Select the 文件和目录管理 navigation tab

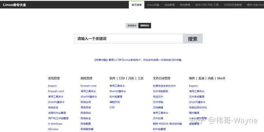coord(233,5)
